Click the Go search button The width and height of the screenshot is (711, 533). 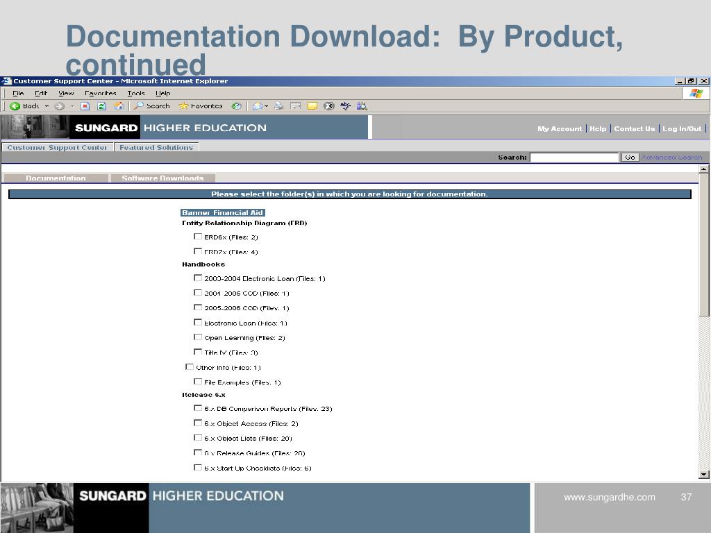click(x=630, y=158)
